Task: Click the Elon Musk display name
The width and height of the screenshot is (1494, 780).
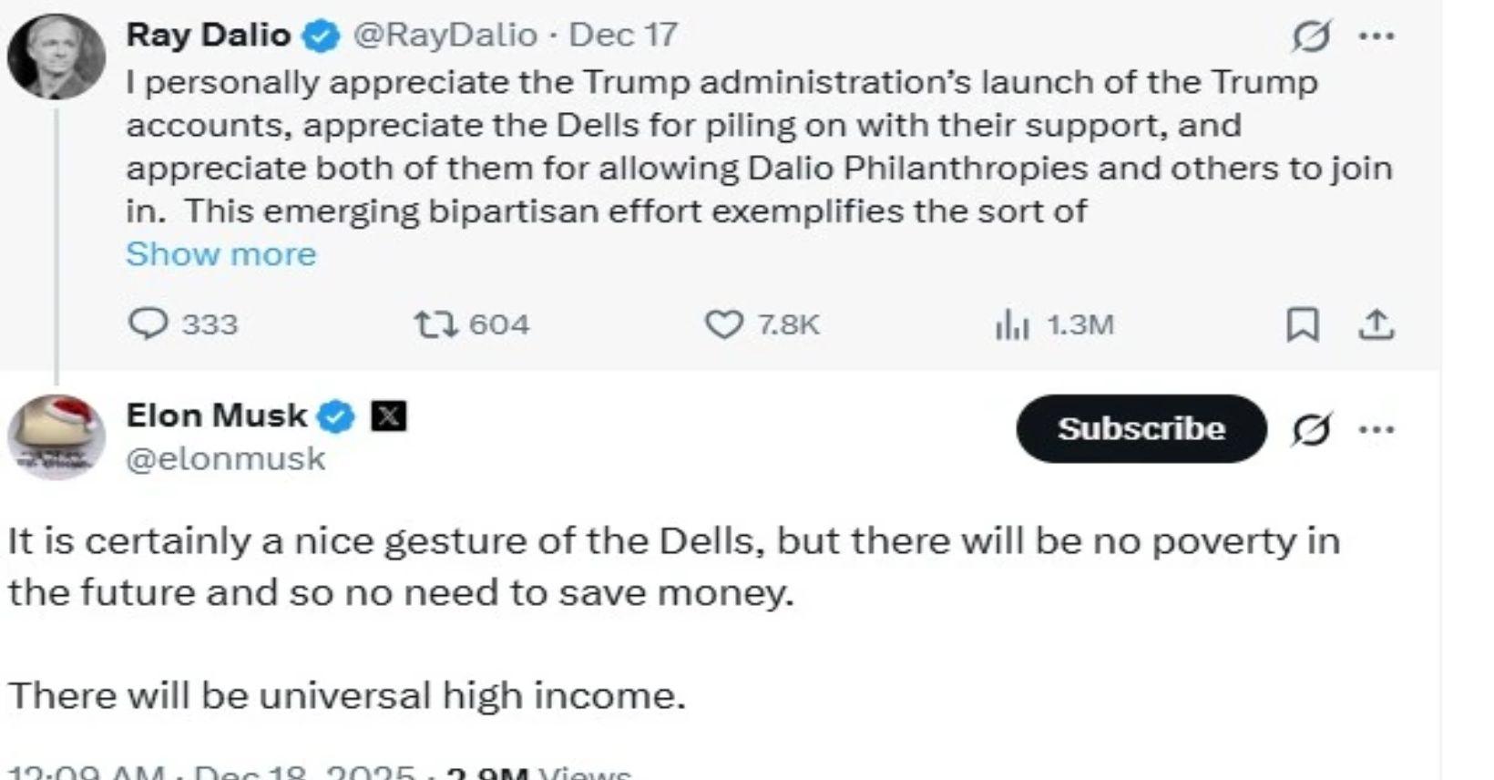Action: click(216, 416)
